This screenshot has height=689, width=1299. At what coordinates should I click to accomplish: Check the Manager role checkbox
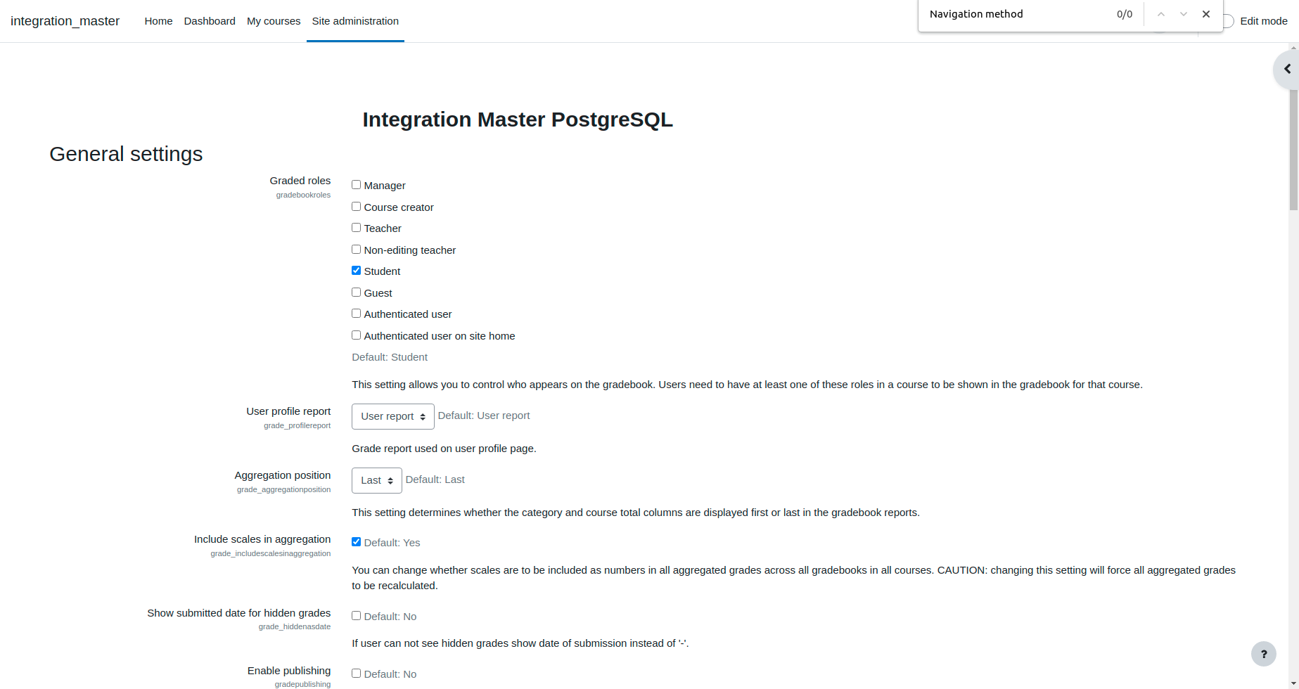tap(357, 185)
